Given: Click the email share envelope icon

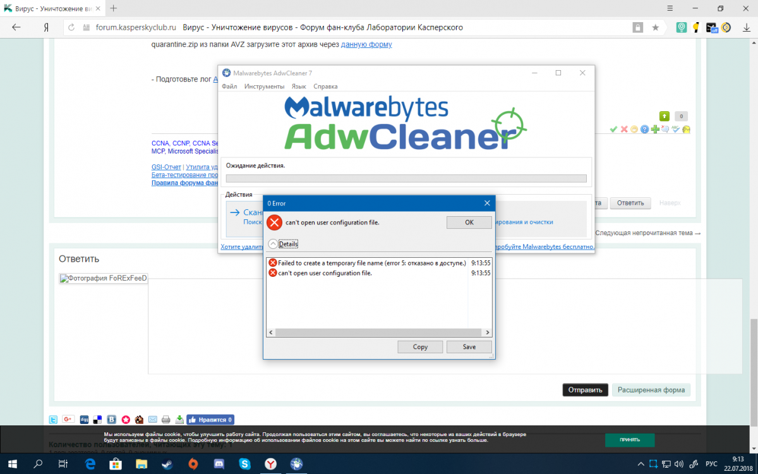Looking at the screenshot, I should tap(152, 419).
